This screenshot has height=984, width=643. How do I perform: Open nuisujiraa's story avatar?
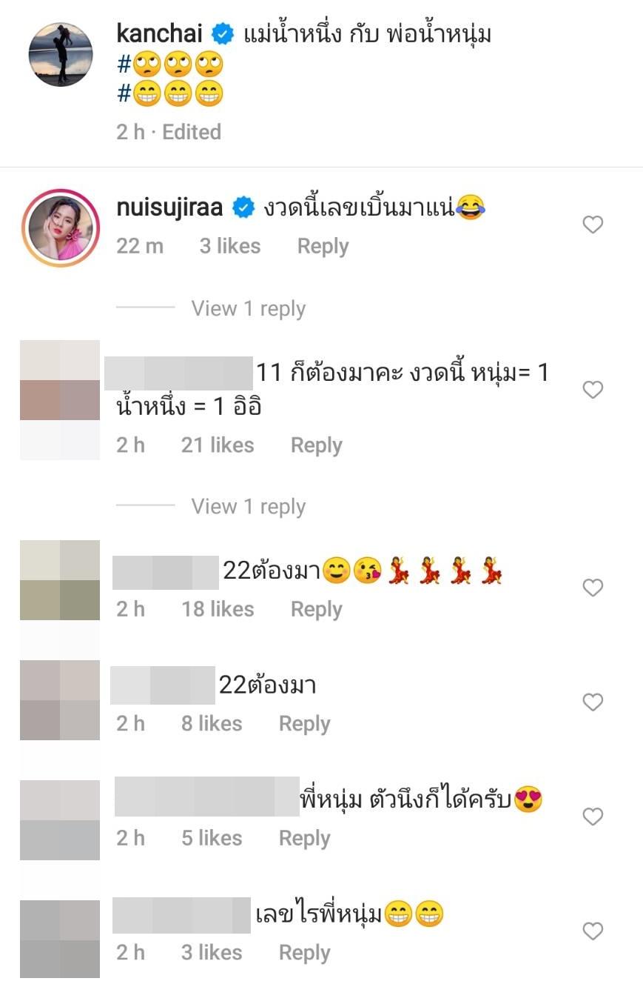tap(61, 227)
